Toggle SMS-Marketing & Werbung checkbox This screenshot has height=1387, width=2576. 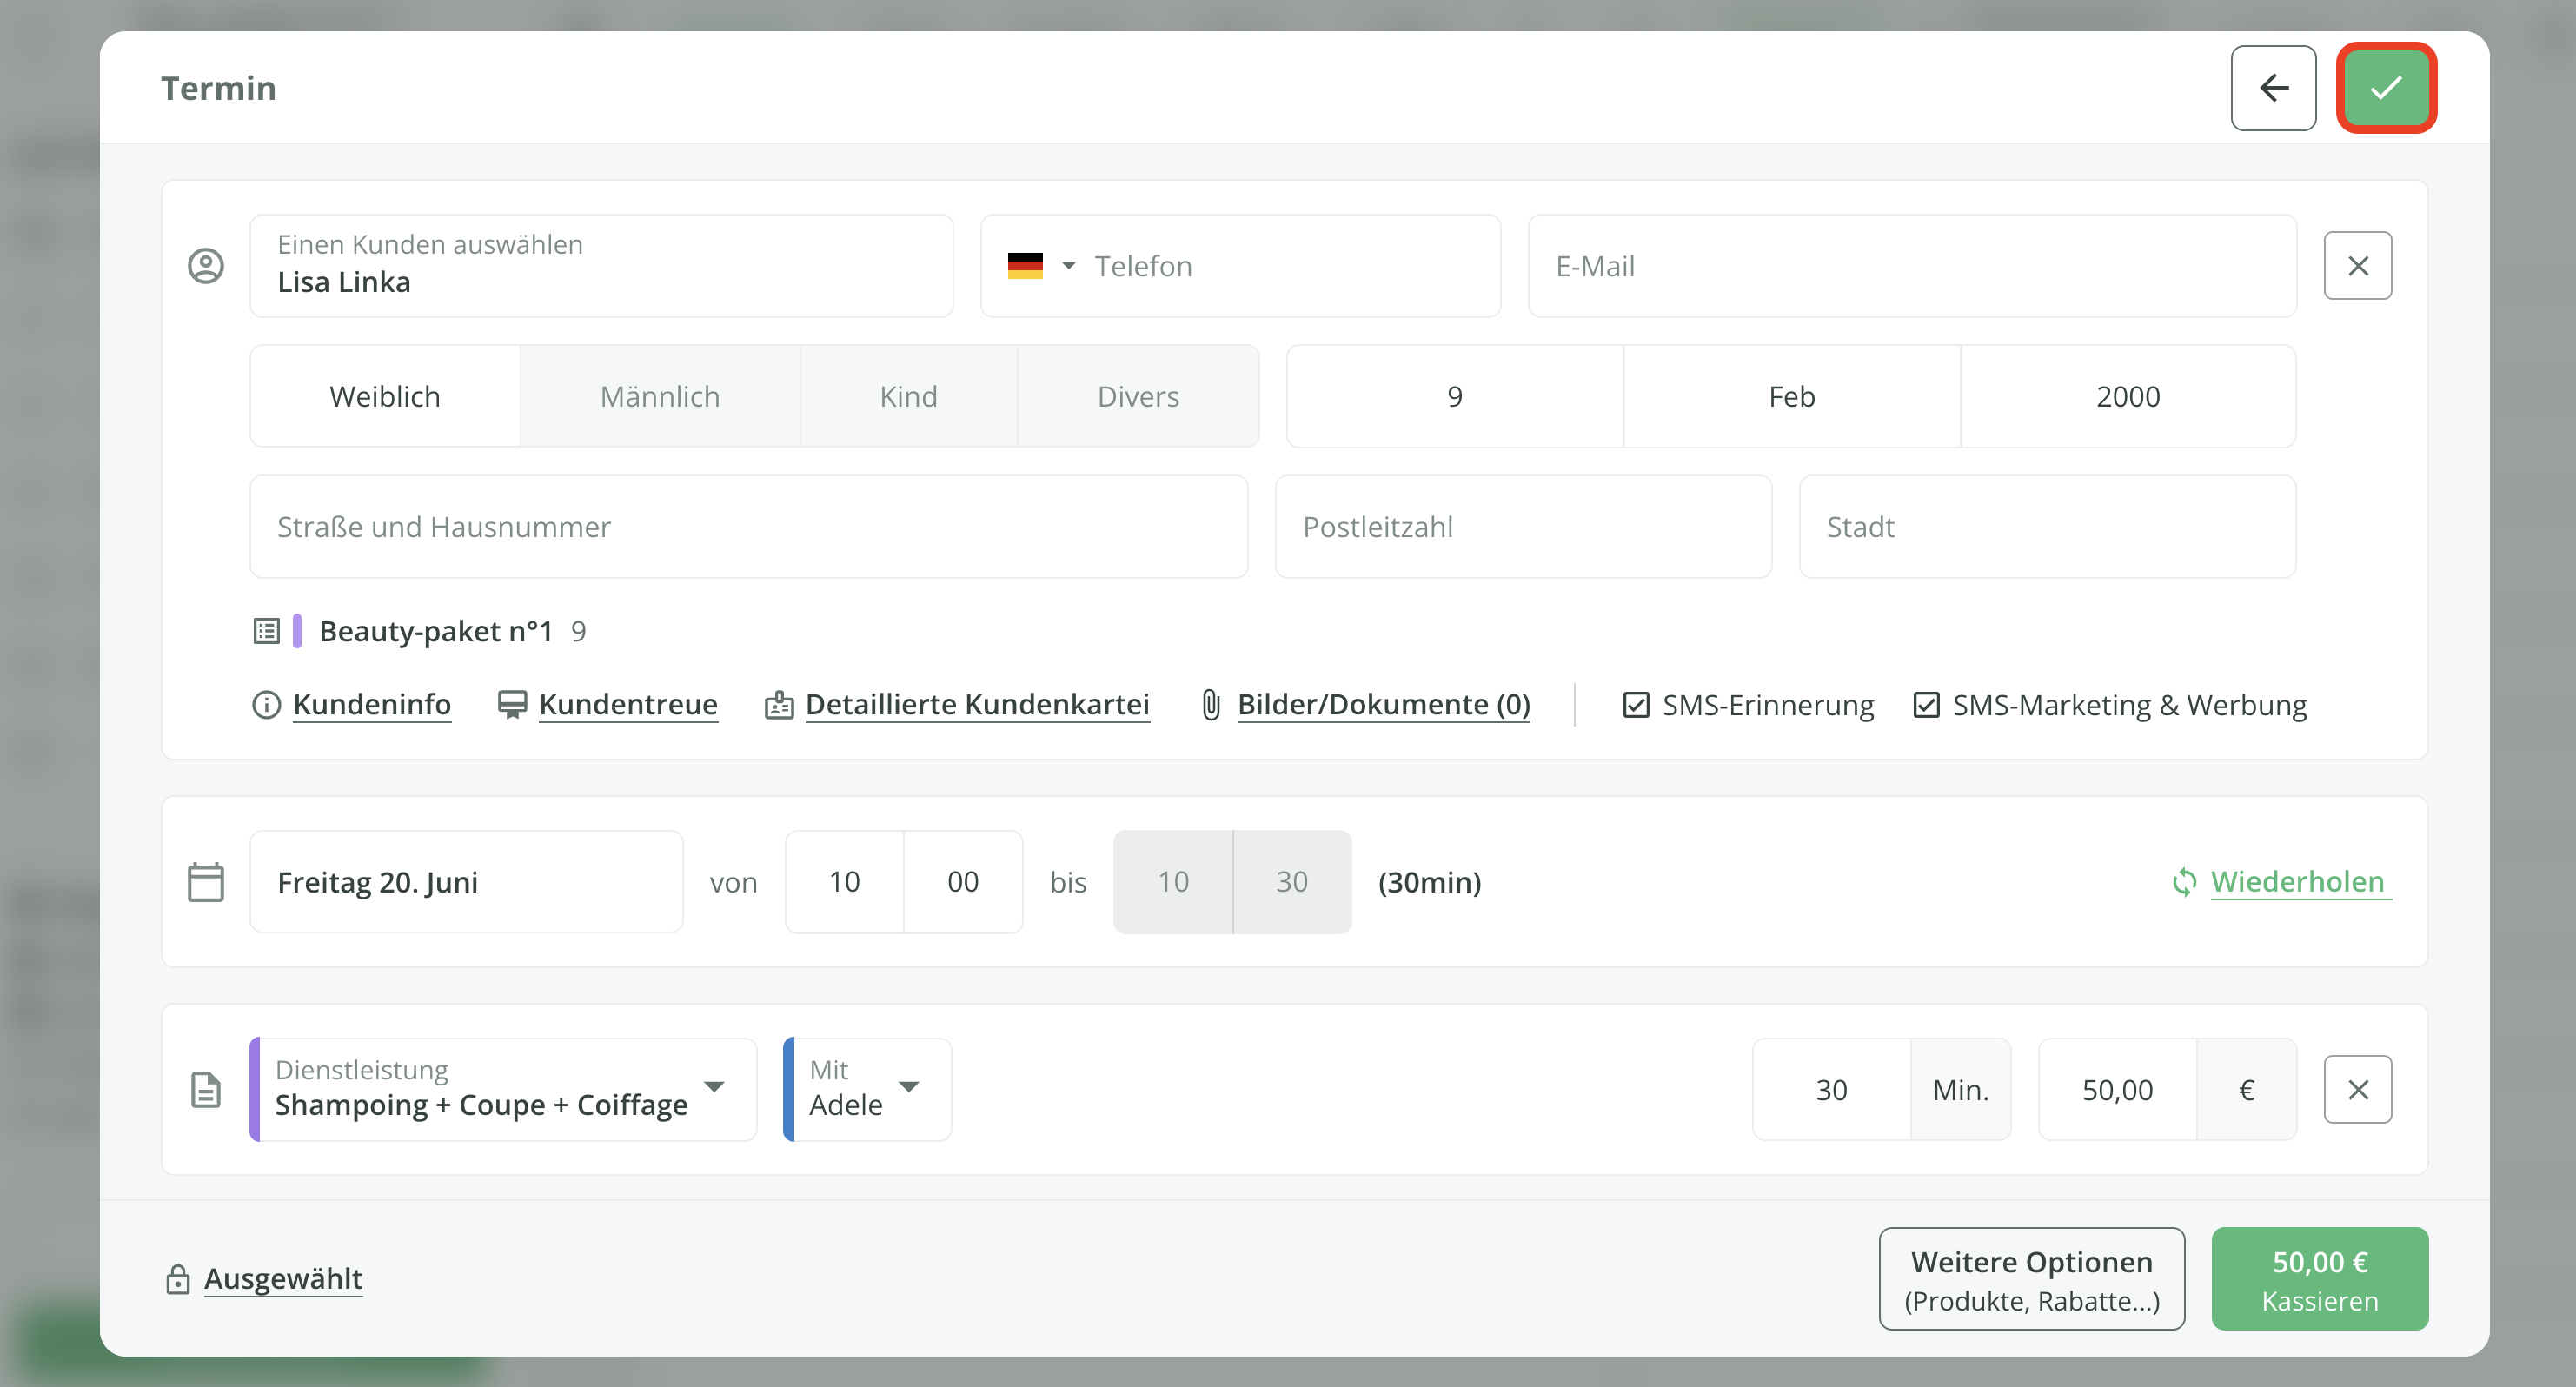coord(1926,705)
